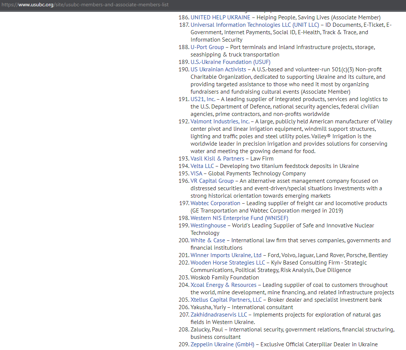Click the list number '203.'
This screenshot has height=350, width=406.
tap(184, 278)
